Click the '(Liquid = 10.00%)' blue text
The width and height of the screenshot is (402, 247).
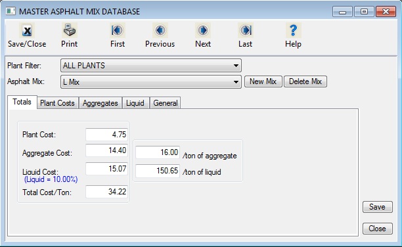coord(51,179)
